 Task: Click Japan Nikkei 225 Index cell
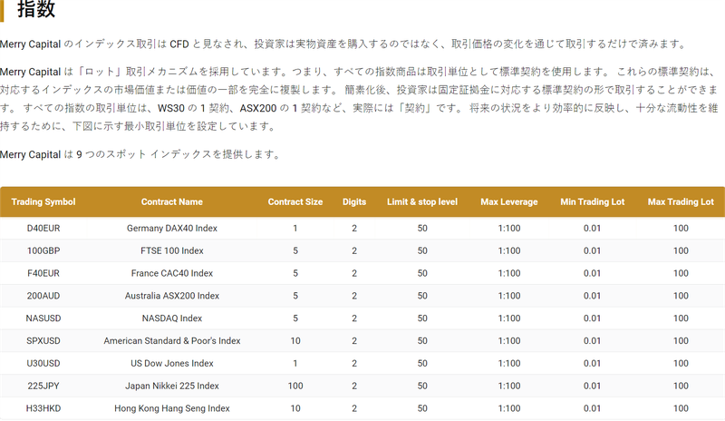pyautogui.click(x=172, y=386)
